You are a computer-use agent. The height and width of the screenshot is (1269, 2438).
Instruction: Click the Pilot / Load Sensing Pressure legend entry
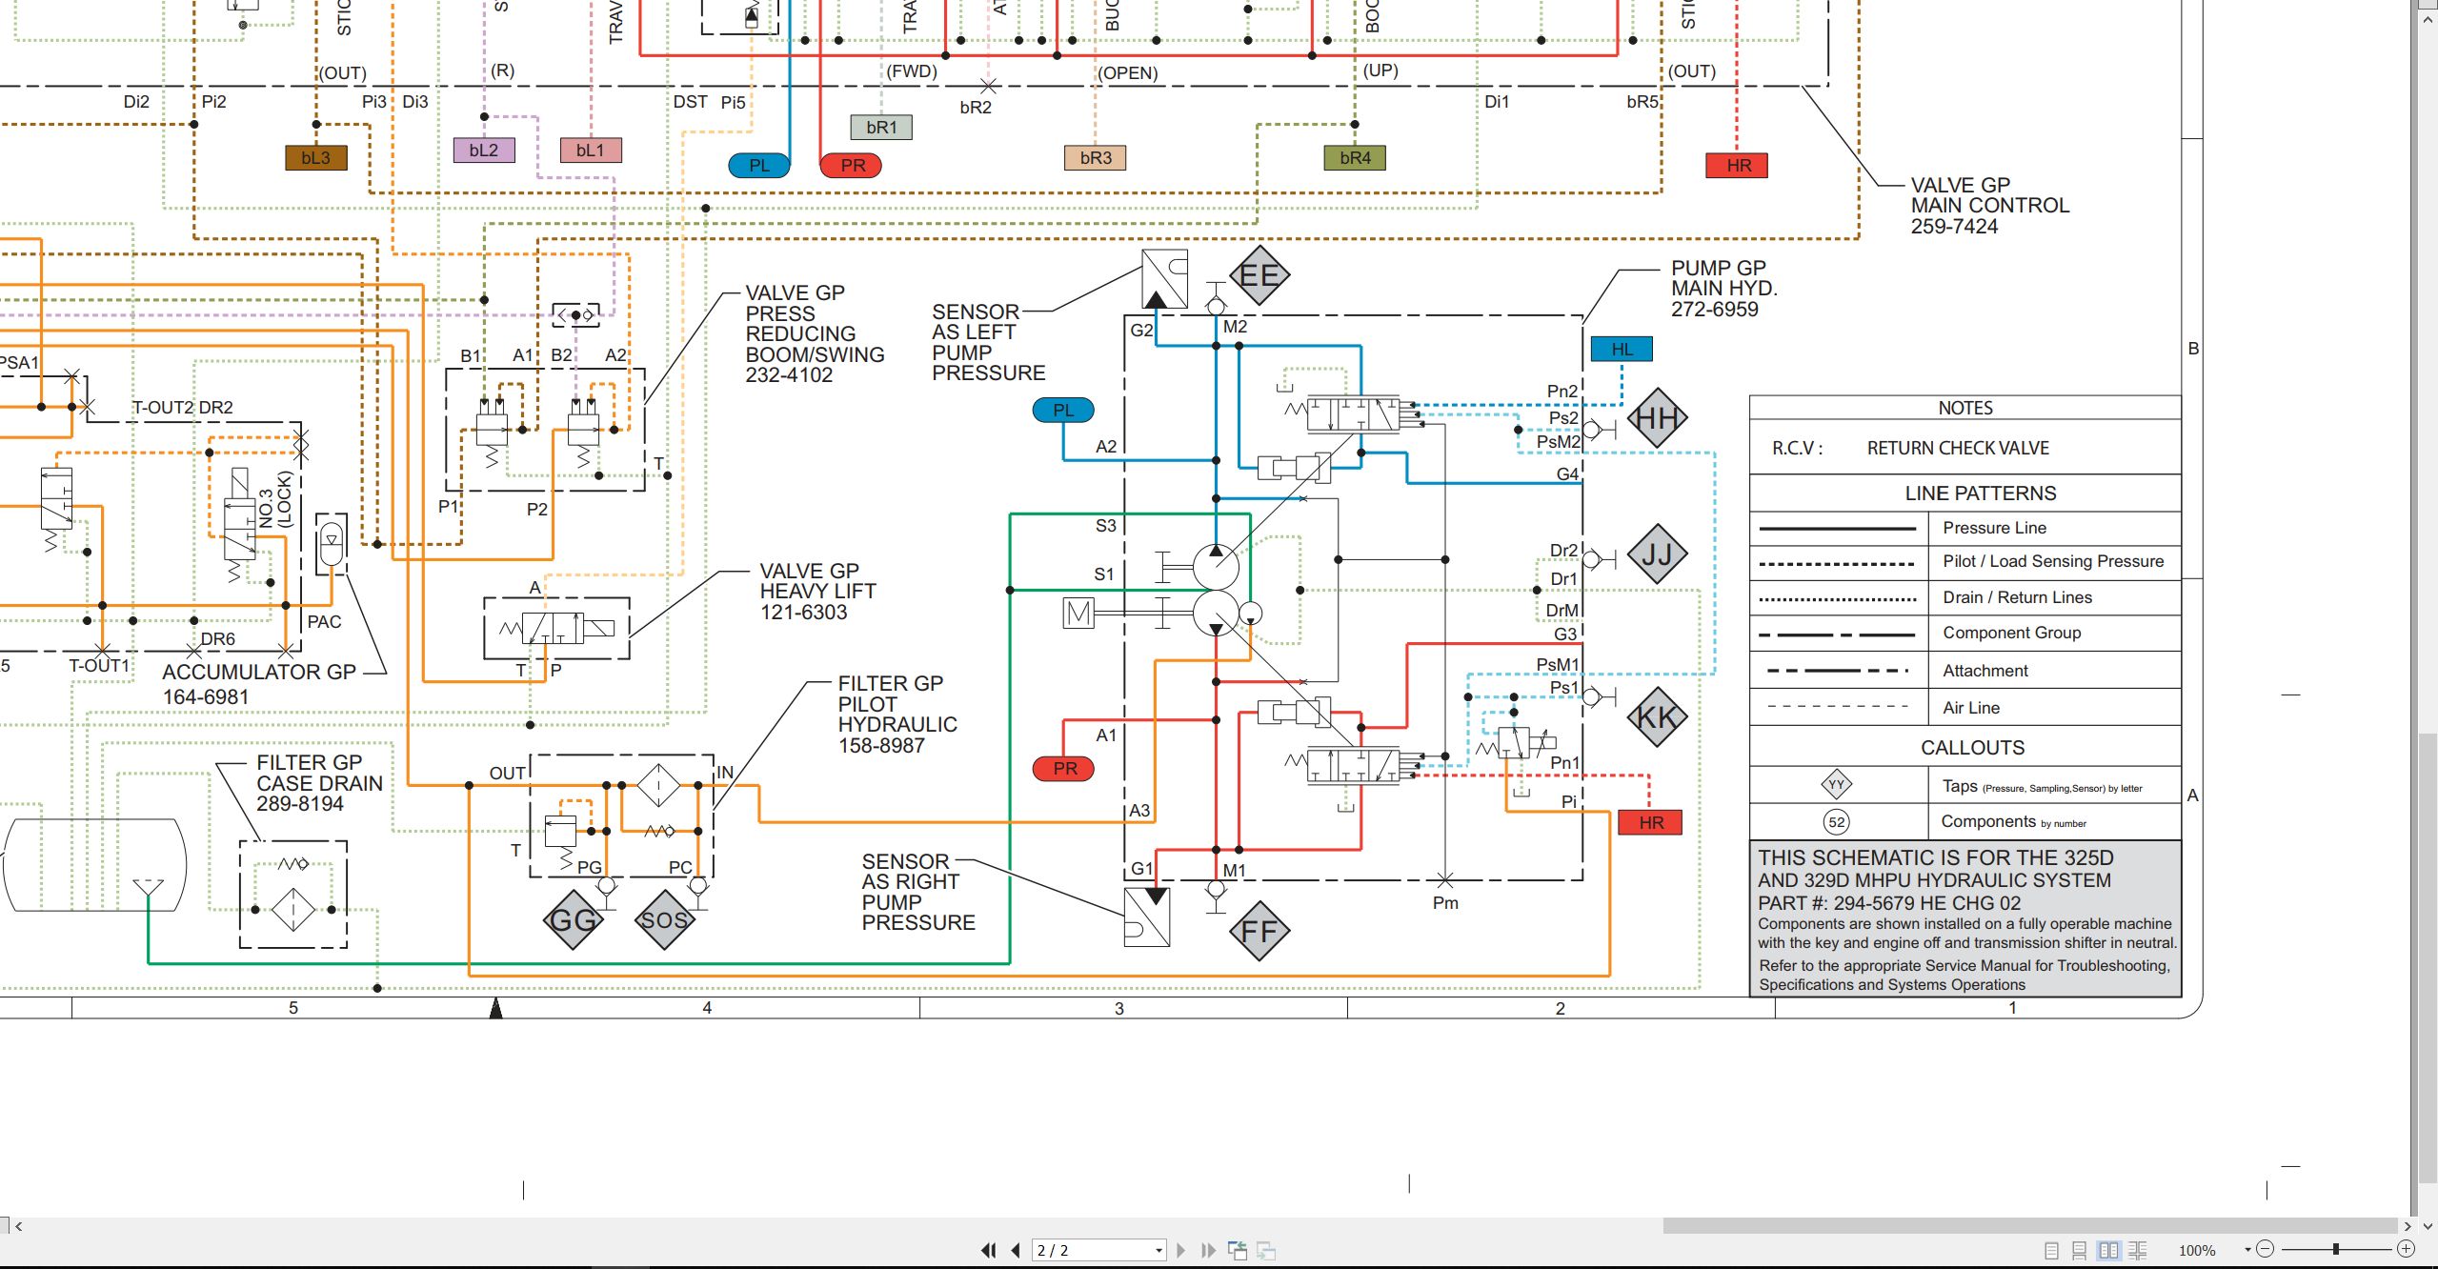click(2053, 561)
